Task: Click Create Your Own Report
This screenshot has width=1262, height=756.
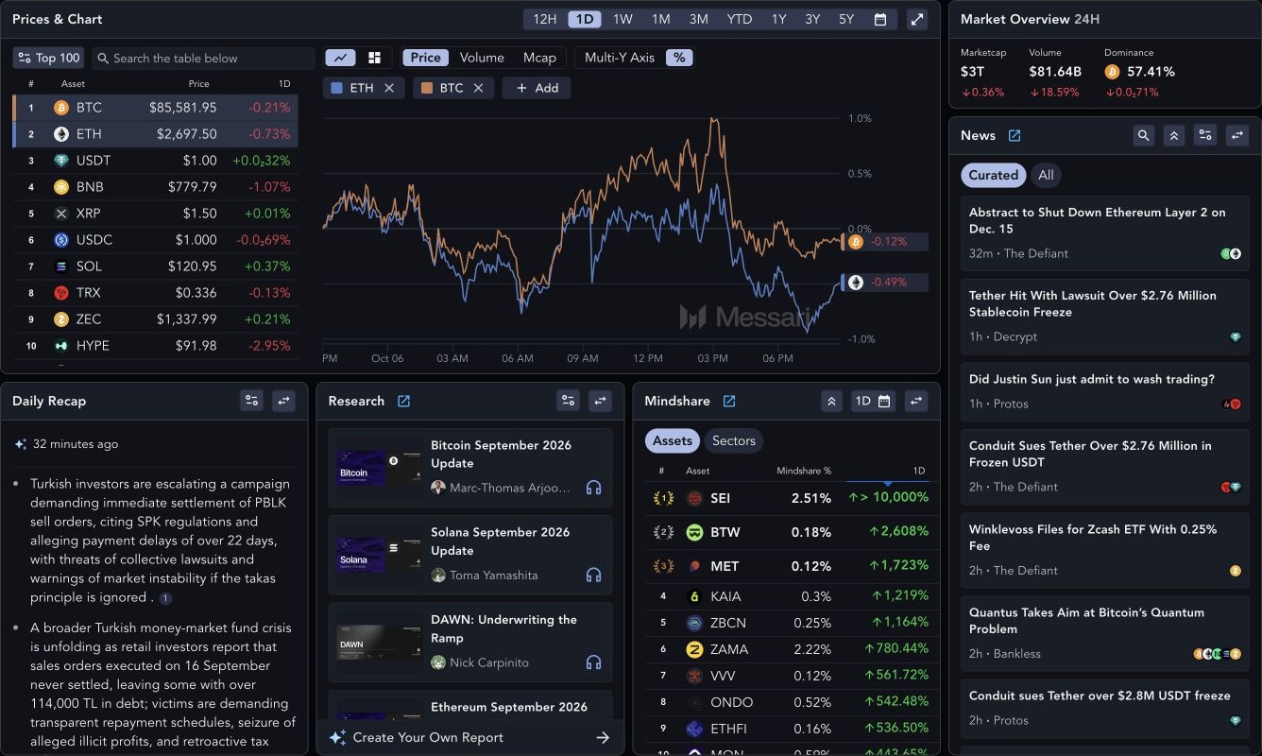Action: (469, 737)
